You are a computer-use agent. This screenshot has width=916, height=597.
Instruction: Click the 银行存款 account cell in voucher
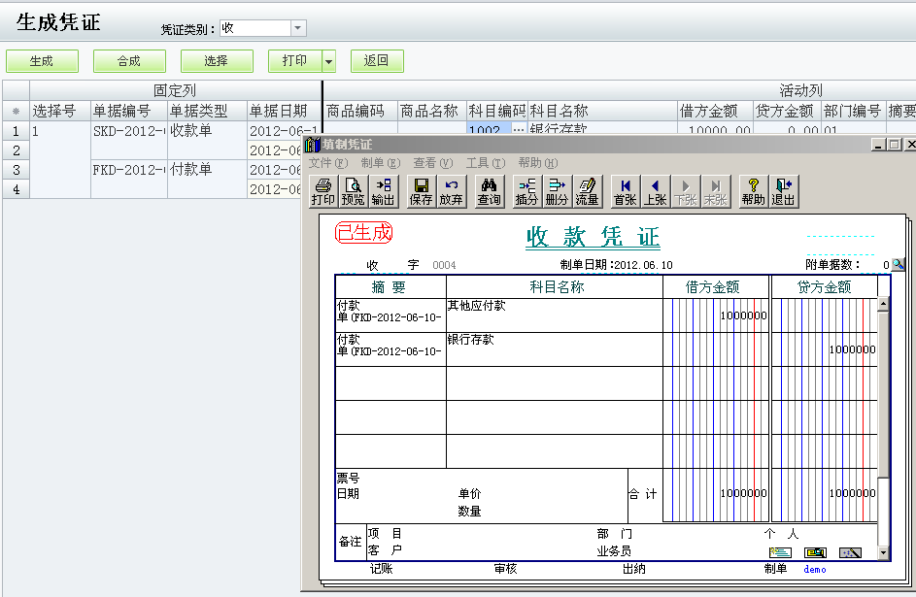coord(555,349)
